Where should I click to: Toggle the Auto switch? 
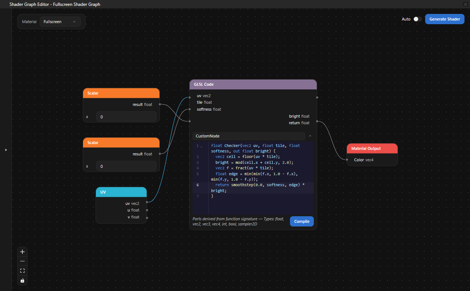pyautogui.click(x=417, y=19)
